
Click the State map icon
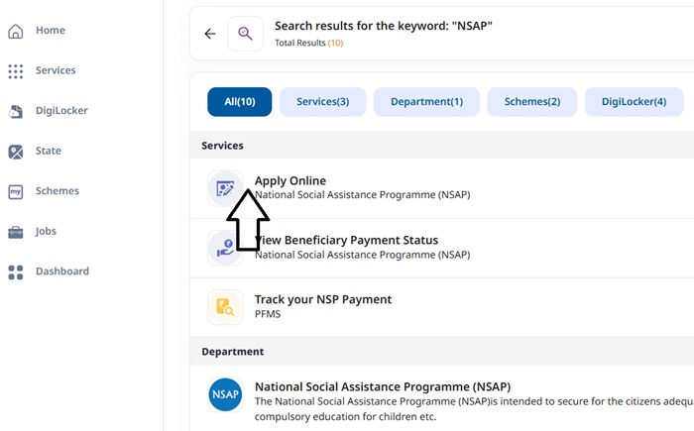(x=16, y=152)
